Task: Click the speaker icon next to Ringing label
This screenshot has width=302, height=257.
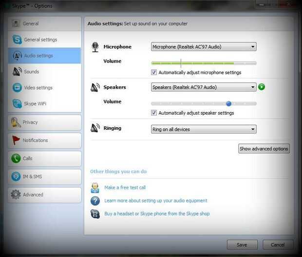Action: 95,128
